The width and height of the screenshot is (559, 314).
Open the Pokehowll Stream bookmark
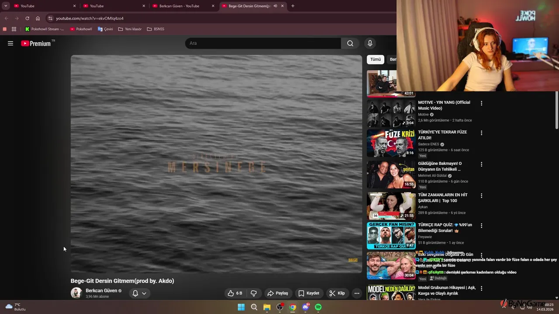tap(44, 29)
